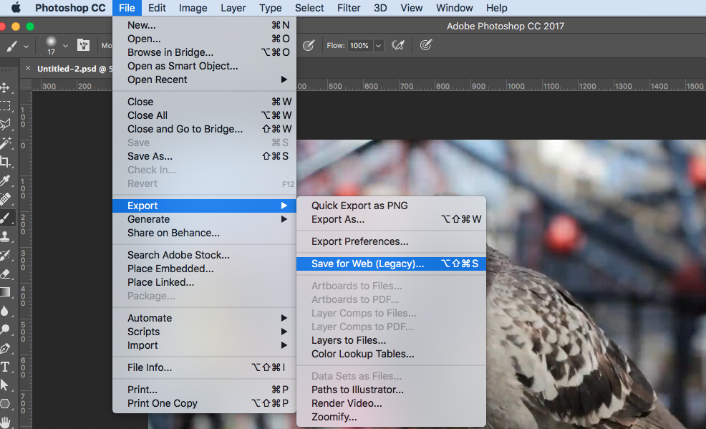The width and height of the screenshot is (706, 429).
Task: Choose Share on Behance...
Action: 204,233
